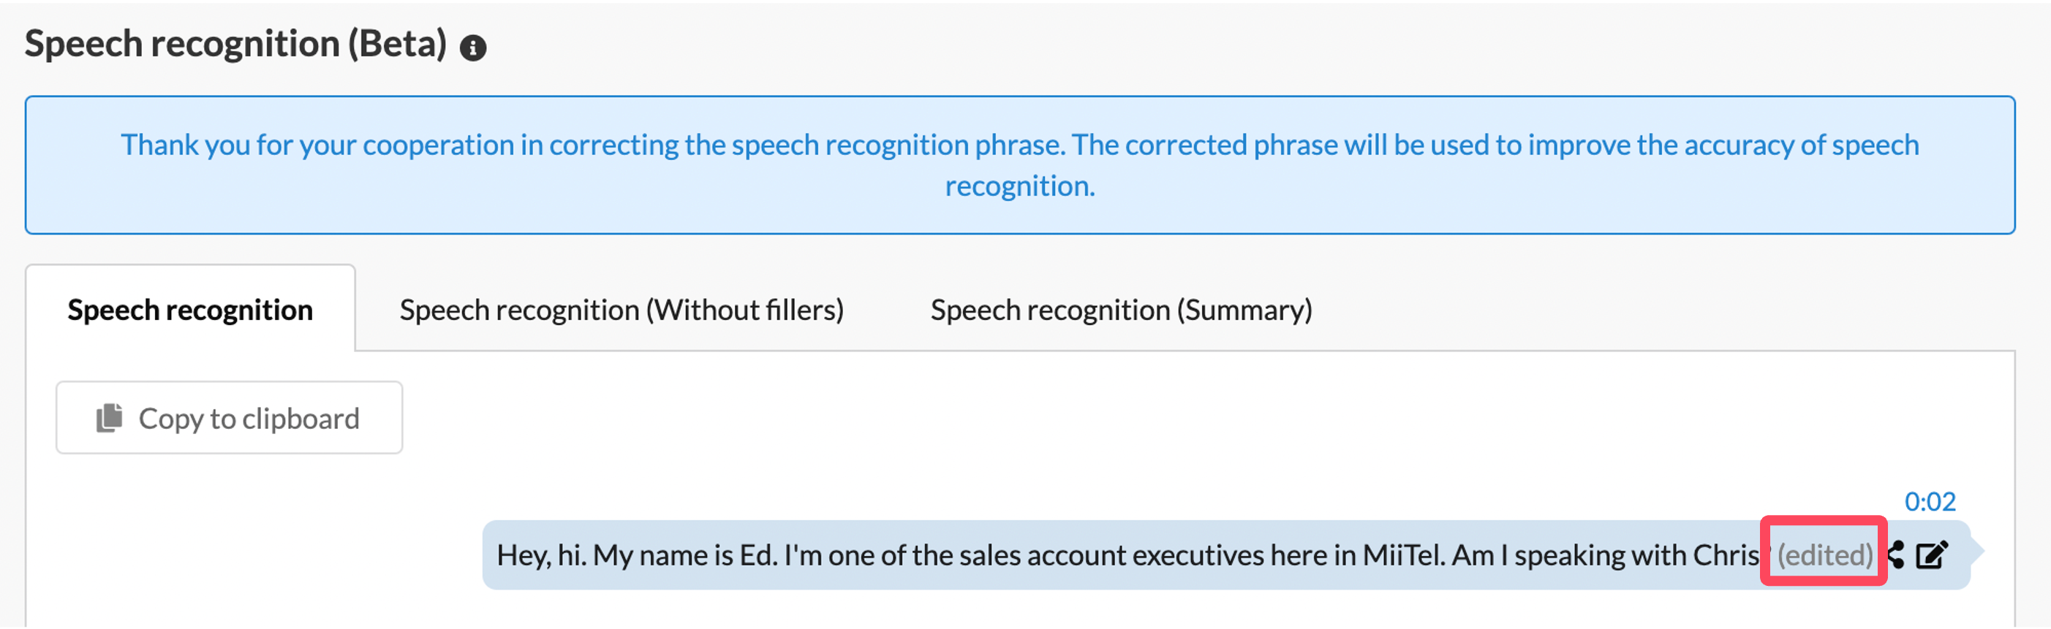
Task: Jump to the 0:02 timestamp
Action: tap(1929, 501)
